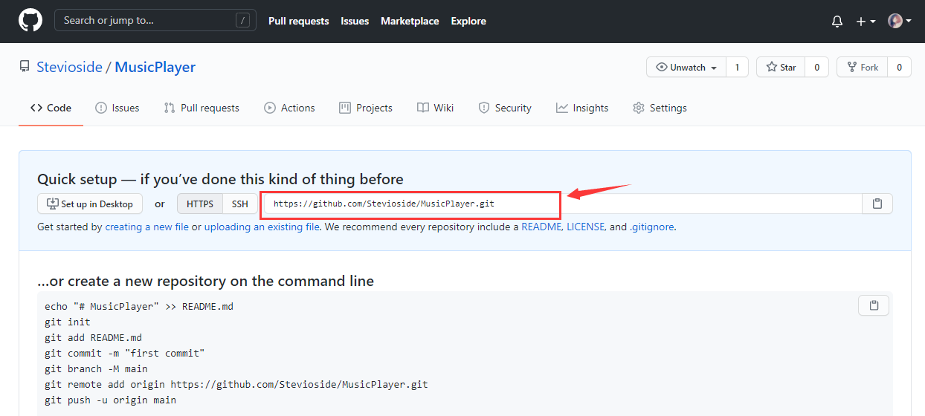
Task: Click the git branch -M main line
Action: point(96,368)
